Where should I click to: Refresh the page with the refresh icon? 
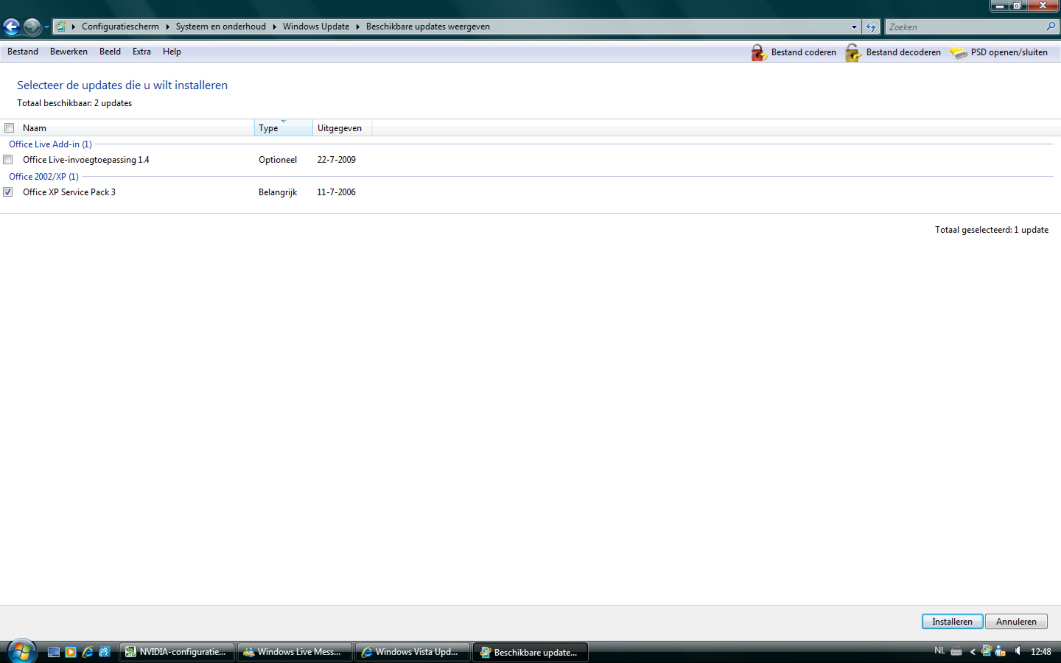pos(871,27)
